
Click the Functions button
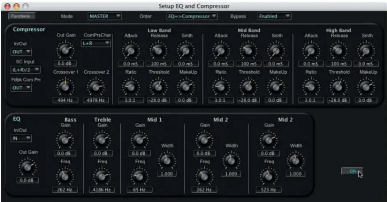21,16
